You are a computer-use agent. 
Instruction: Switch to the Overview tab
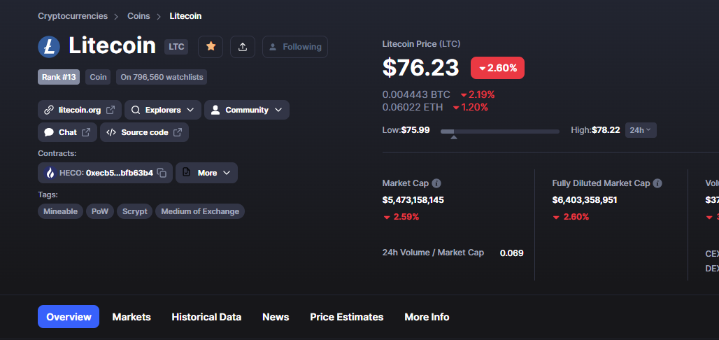[x=69, y=317]
